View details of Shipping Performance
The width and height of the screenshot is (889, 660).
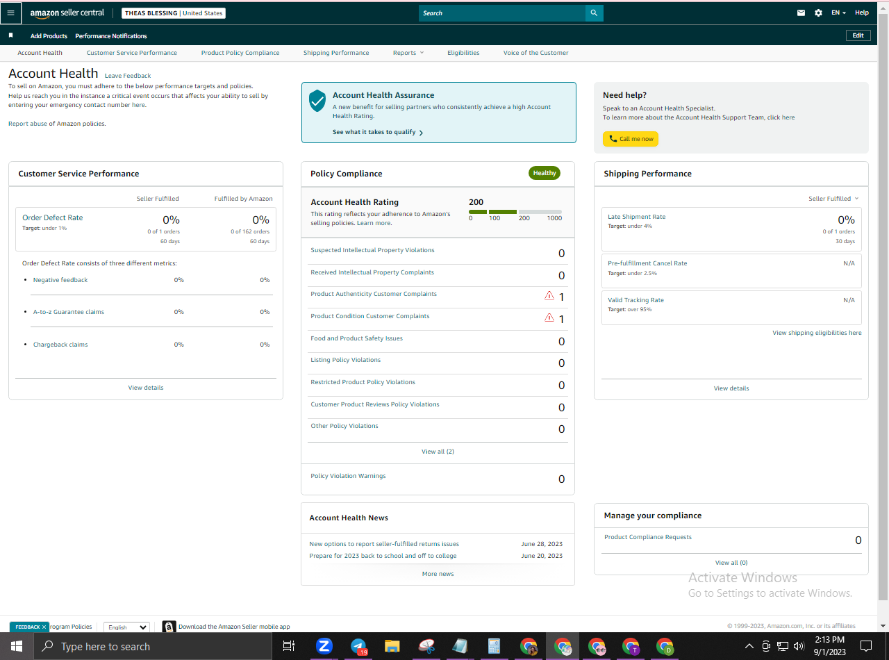(x=731, y=388)
